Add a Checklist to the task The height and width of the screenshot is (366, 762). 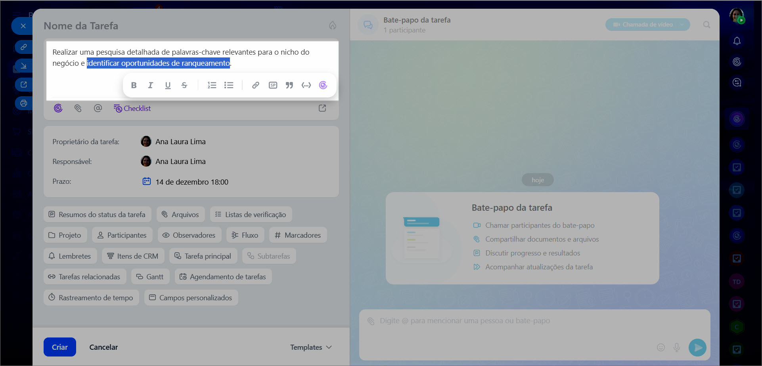(132, 108)
